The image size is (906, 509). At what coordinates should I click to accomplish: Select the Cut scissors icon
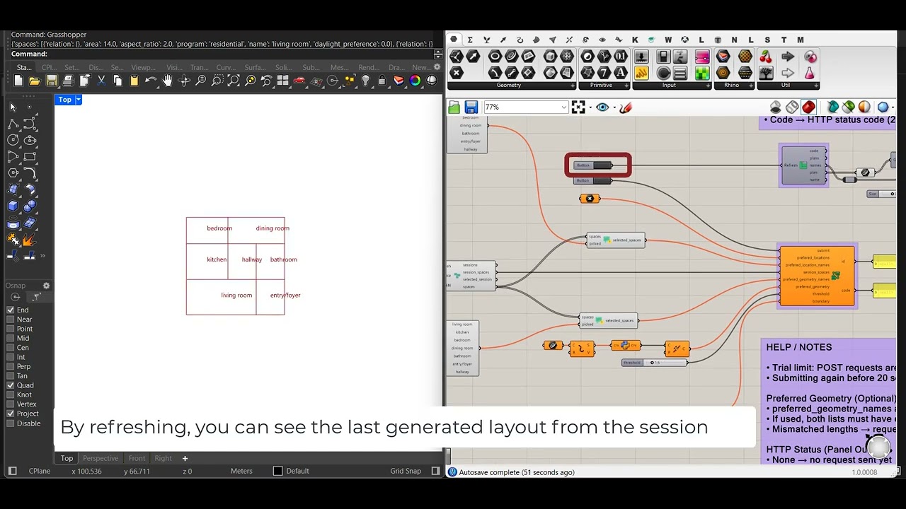click(101, 81)
